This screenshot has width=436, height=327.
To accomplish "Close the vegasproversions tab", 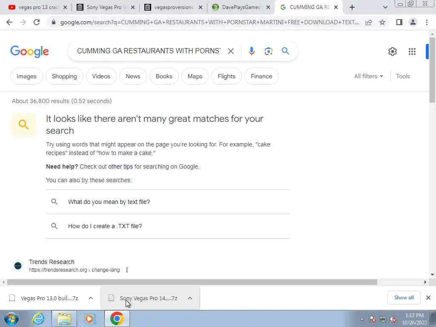I will [201, 7].
